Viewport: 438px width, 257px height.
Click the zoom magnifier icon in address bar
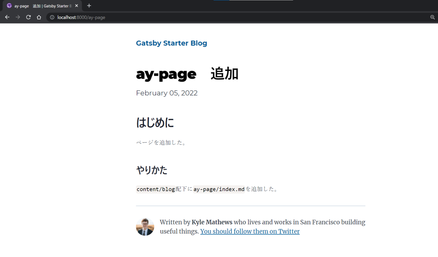click(433, 17)
